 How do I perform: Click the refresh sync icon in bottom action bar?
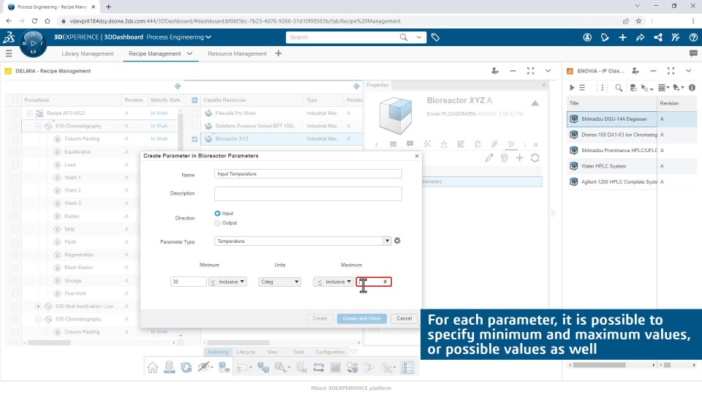coord(186,368)
